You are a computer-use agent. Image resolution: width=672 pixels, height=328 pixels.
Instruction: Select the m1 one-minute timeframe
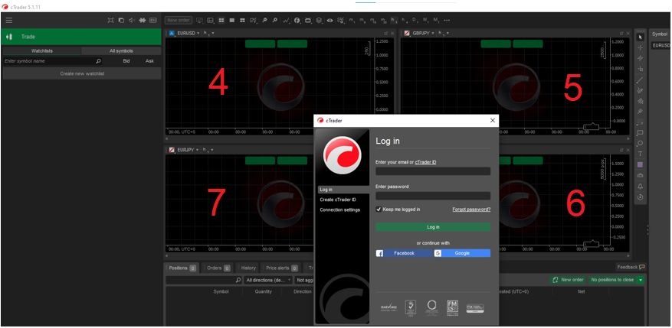pos(352,20)
